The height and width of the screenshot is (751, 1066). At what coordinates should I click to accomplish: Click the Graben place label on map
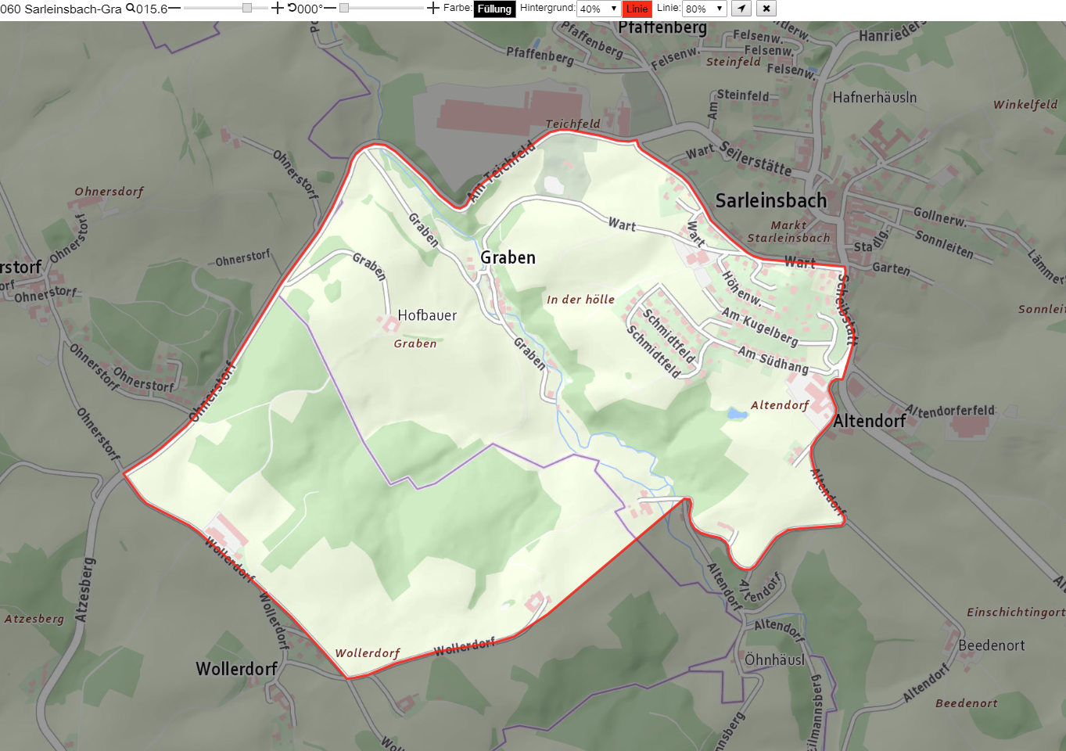point(508,257)
